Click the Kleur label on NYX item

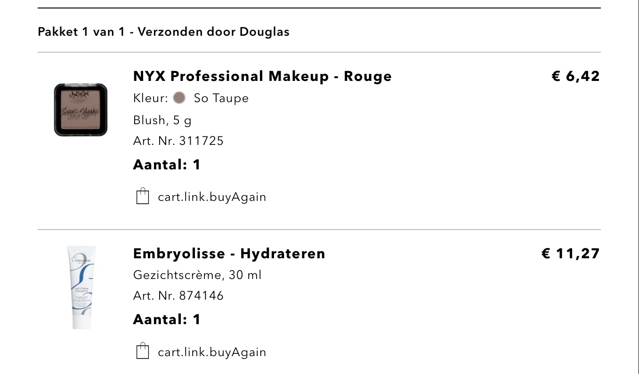(x=151, y=98)
